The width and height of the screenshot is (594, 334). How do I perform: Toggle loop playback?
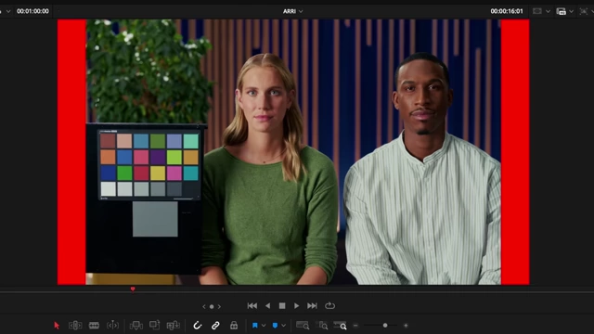(329, 305)
